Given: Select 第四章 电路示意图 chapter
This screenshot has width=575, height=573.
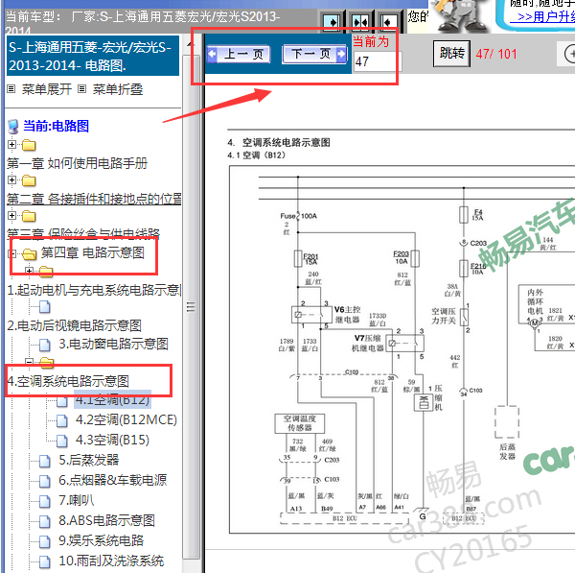Looking at the screenshot, I should pos(93,252).
